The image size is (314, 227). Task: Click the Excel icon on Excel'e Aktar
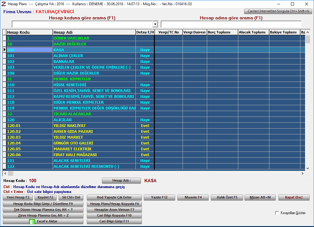32,221
